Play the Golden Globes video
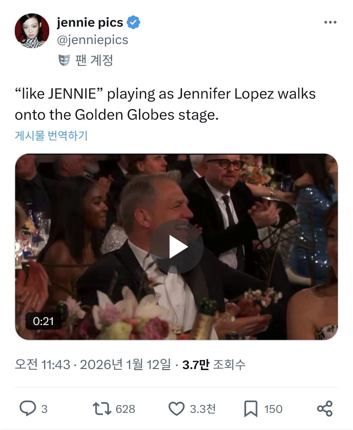Image resolution: width=353 pixels, height=430 pixels. coord(176,247)
